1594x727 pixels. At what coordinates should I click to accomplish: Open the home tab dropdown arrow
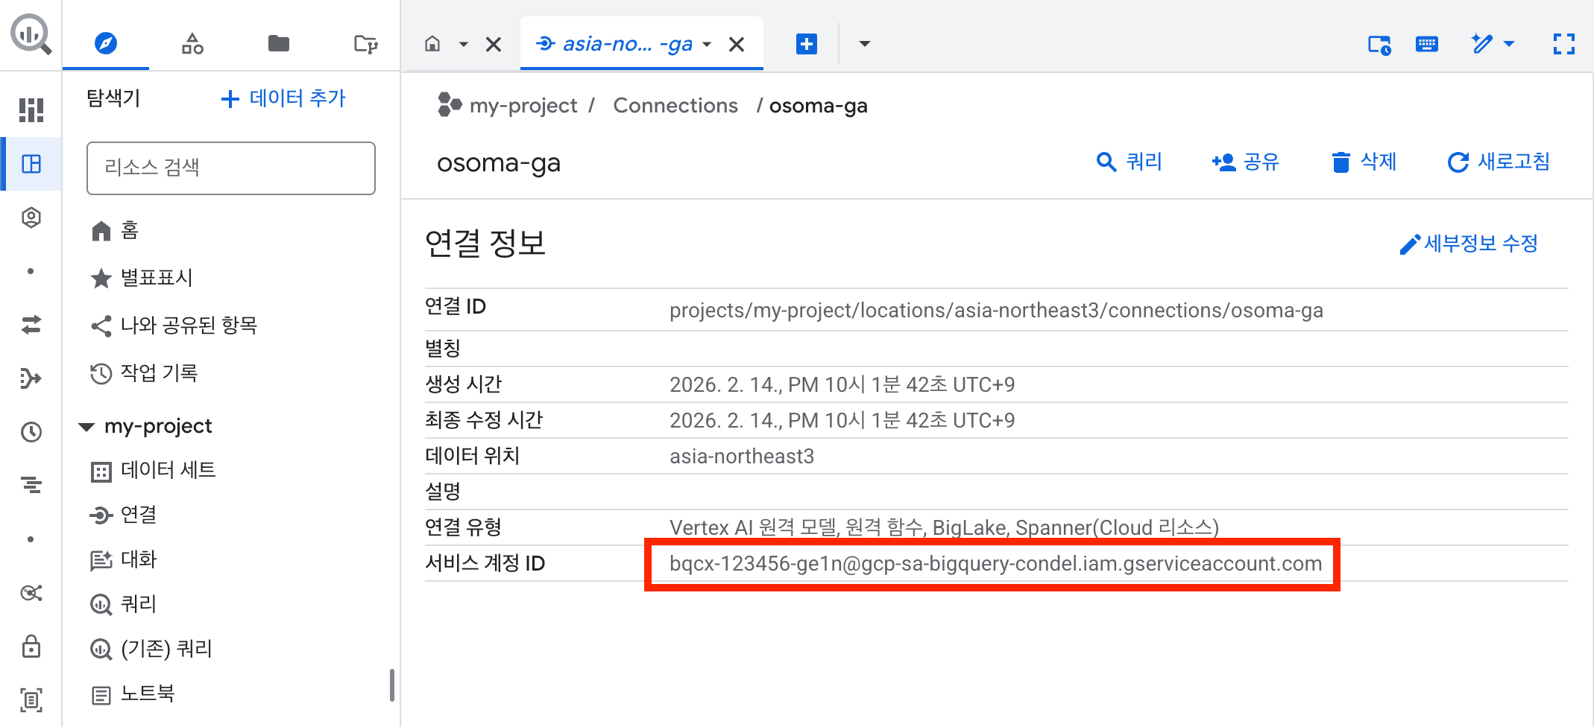[x=464, y=44]
